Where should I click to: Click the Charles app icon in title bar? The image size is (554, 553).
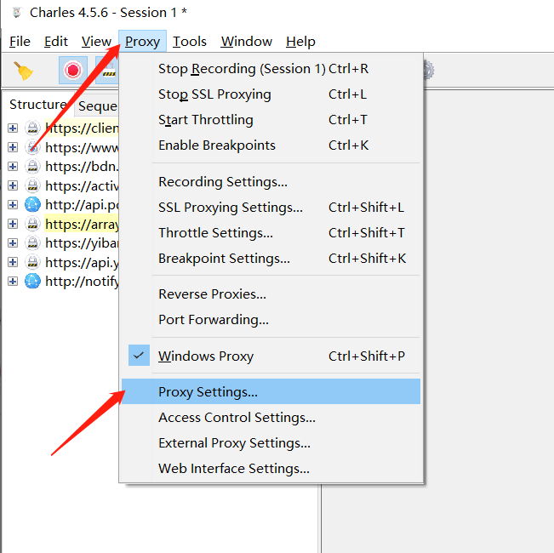tap(16, 13)
